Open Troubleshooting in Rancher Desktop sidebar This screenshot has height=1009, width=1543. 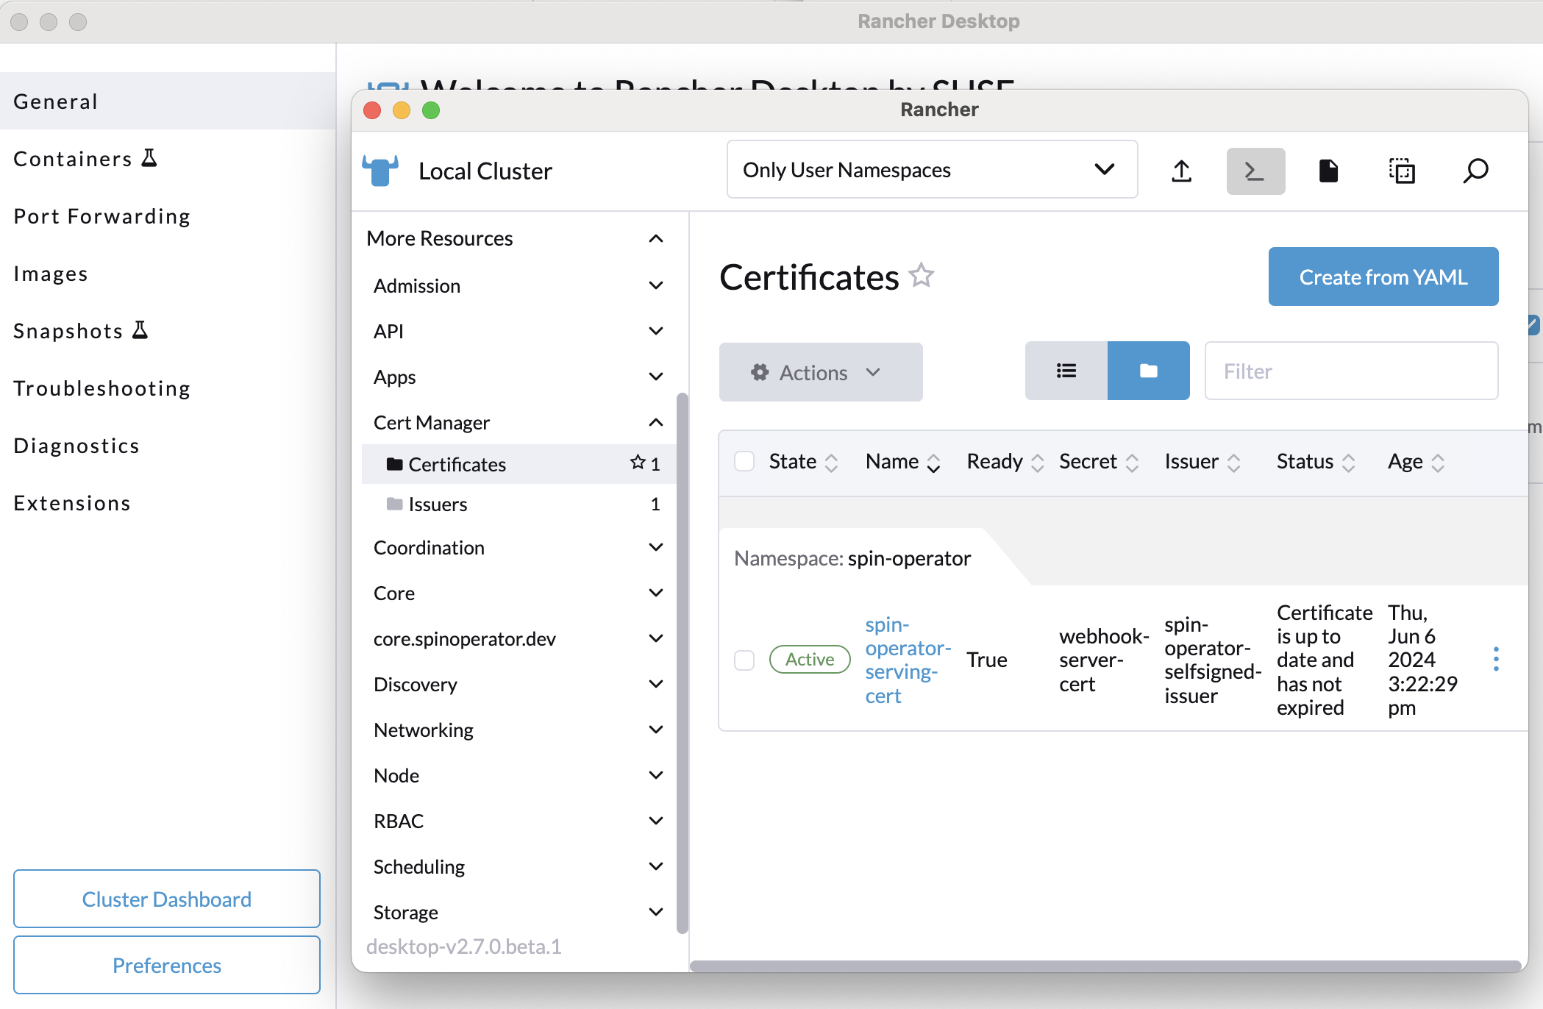point(168,388)
